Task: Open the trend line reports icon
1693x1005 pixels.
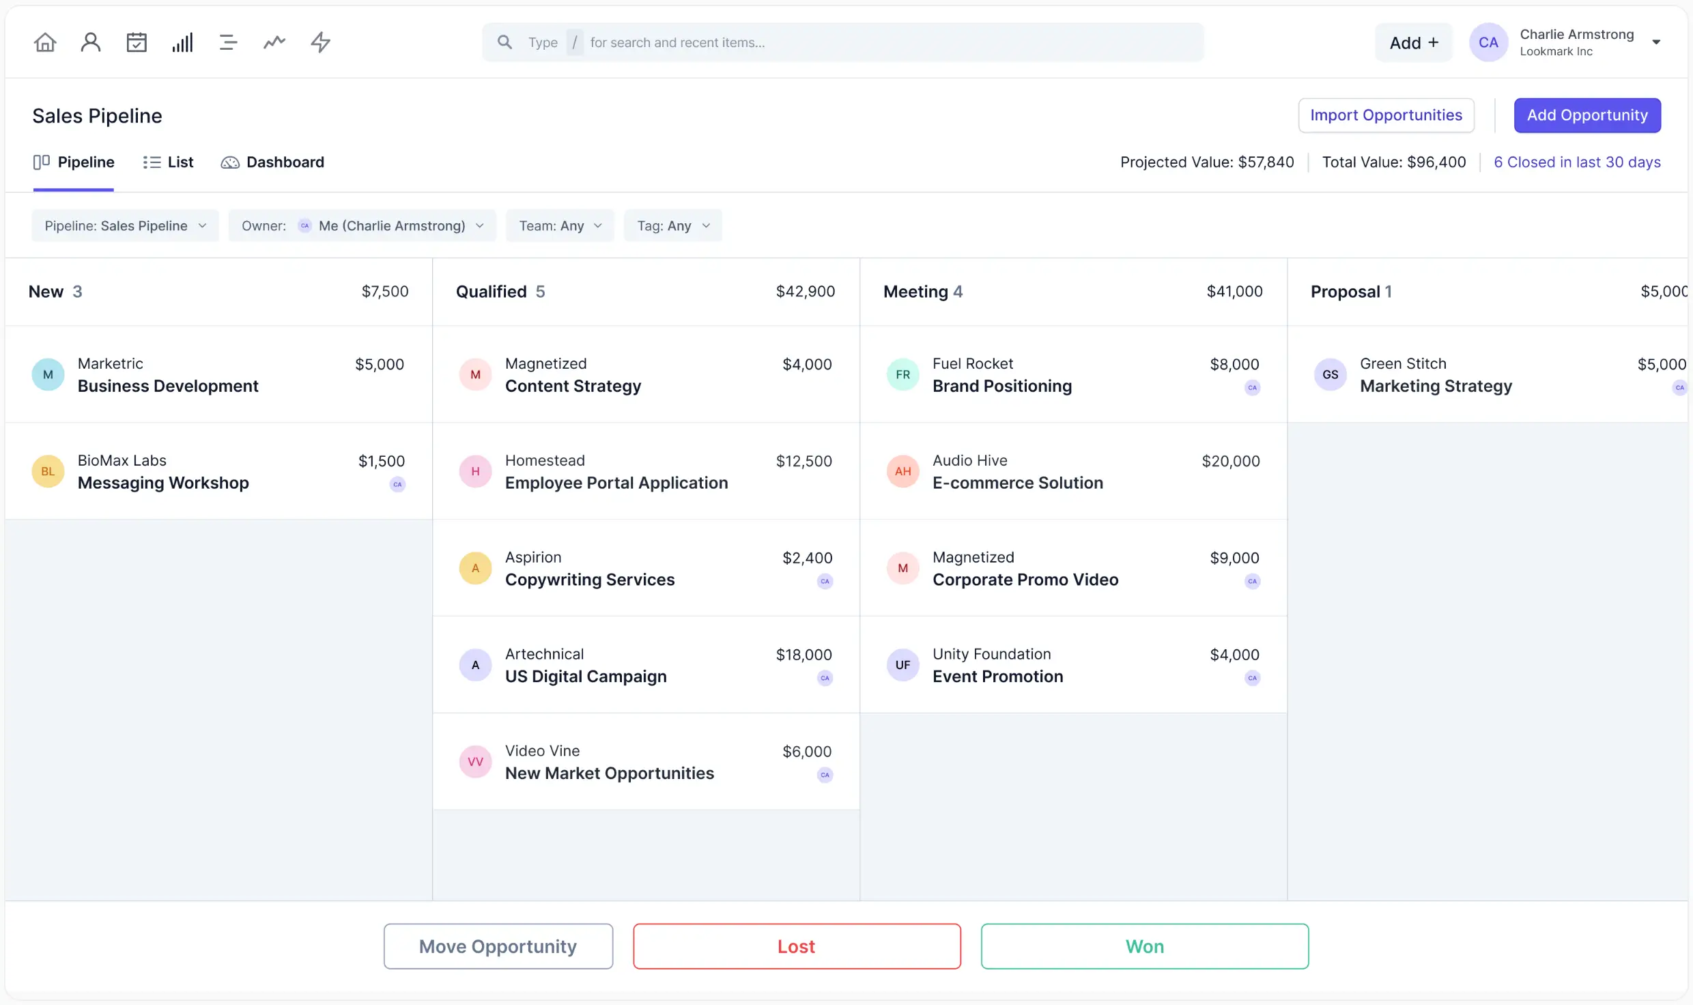Action: click(274, 42)
